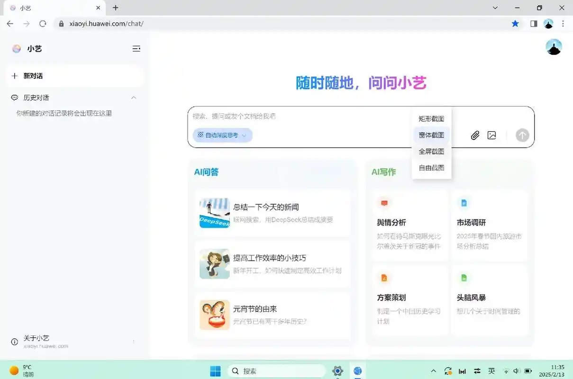Viewport: 573px width, 379px height.
Task: Start a 新对话 conversation
Action: point(74,76)
